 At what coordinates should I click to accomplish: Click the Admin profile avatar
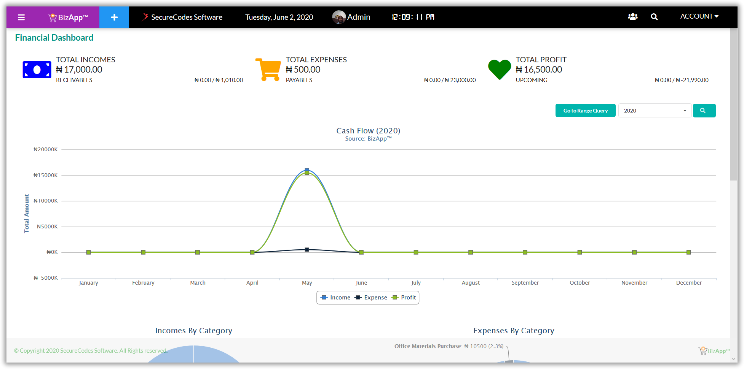[x=338, y=17]
